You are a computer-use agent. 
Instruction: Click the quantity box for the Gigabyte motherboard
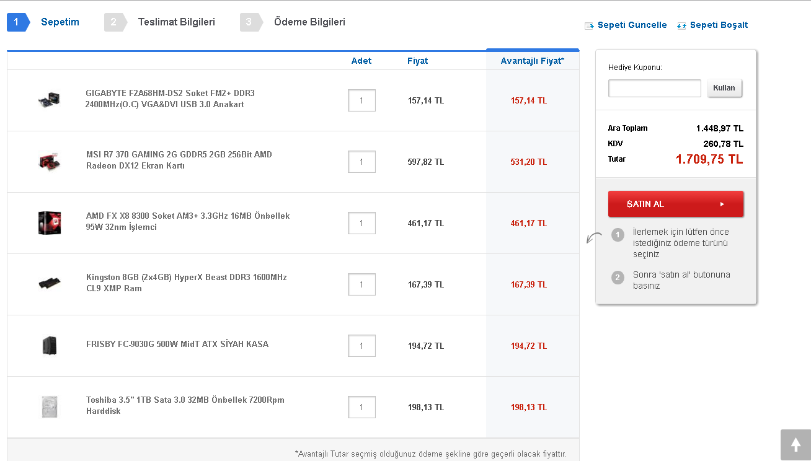click(361, 100)
